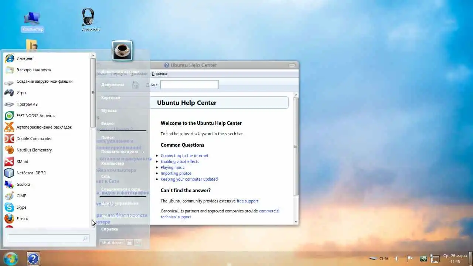Open the start menu entry above Справка
This screenshot has width=473, height=266.
[120, 216]
